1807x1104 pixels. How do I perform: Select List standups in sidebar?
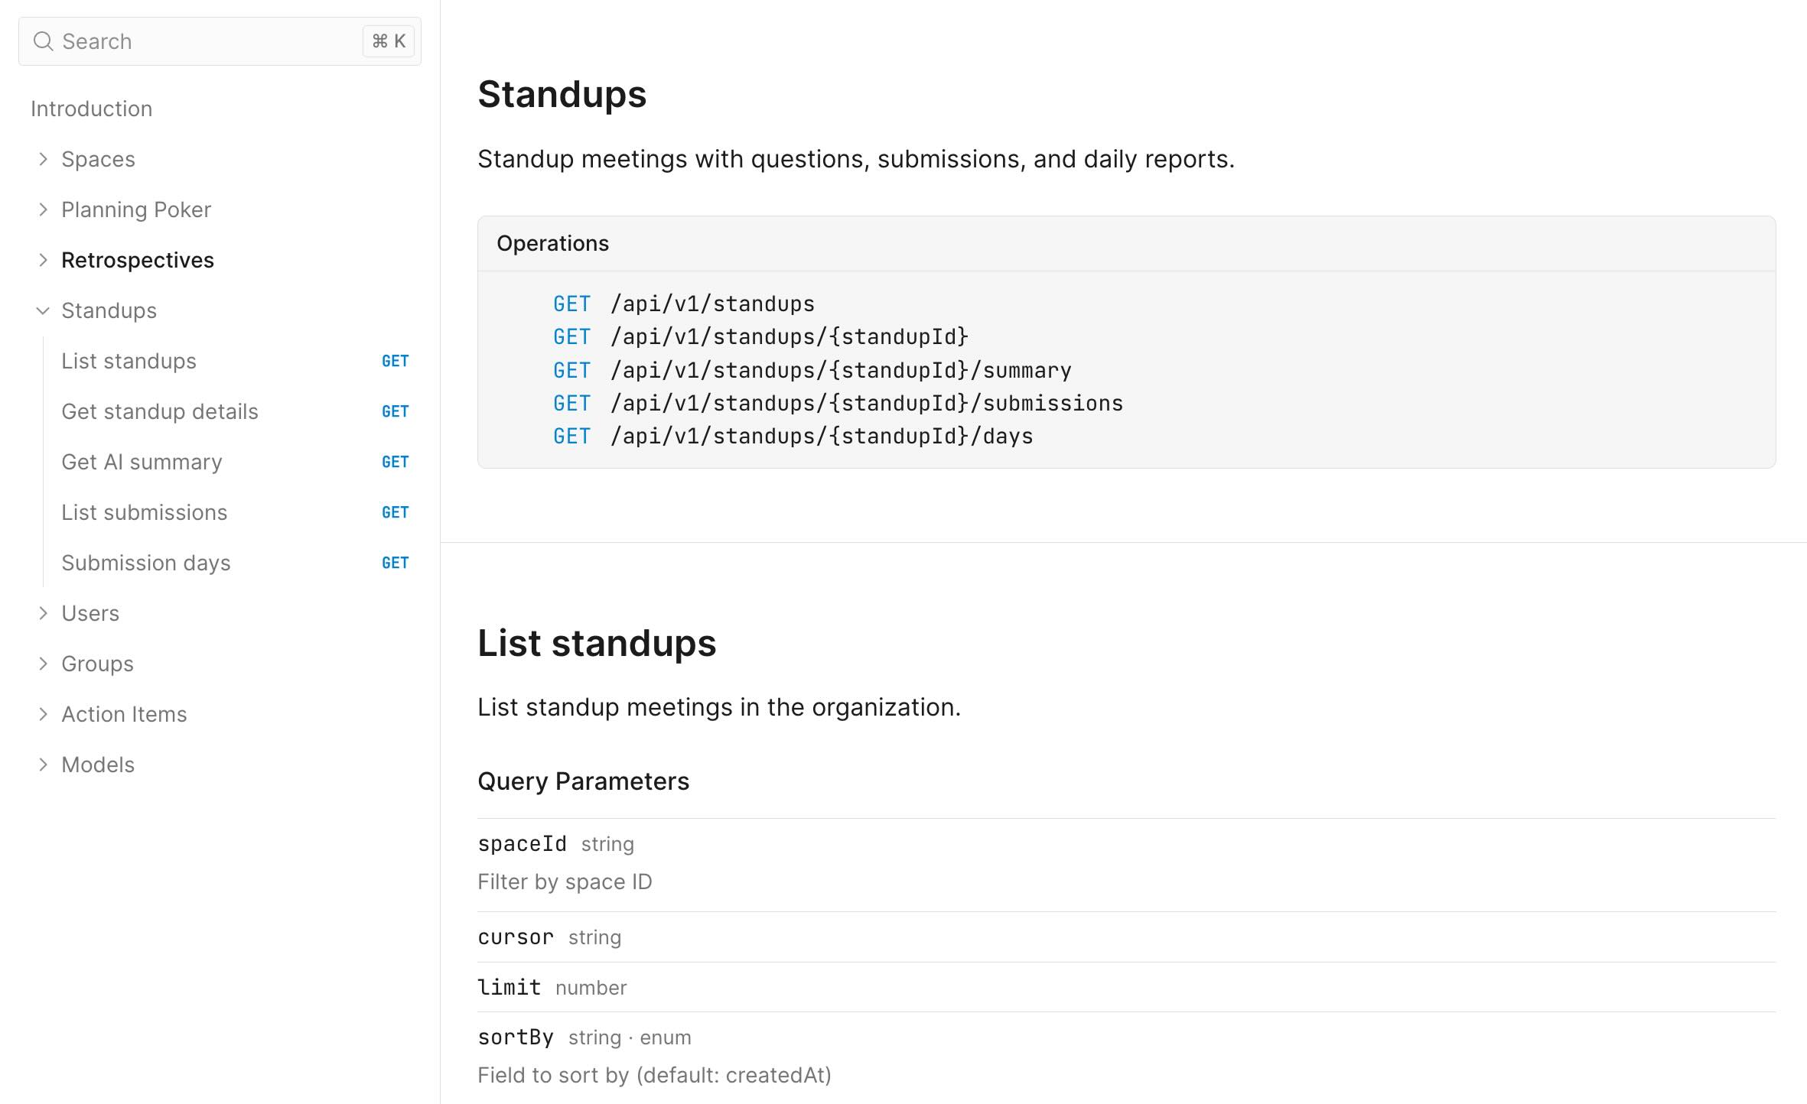pos(129,361)
